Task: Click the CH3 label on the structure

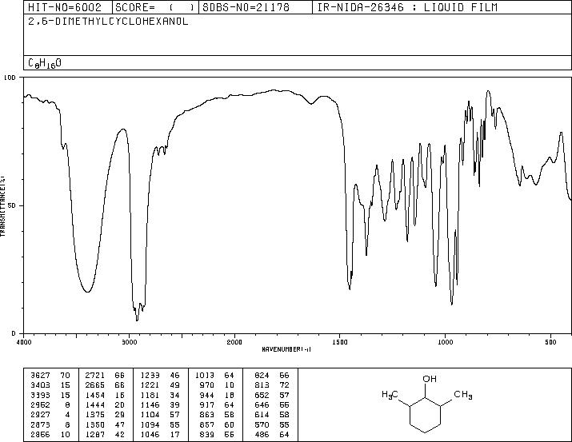Action: 463,395
